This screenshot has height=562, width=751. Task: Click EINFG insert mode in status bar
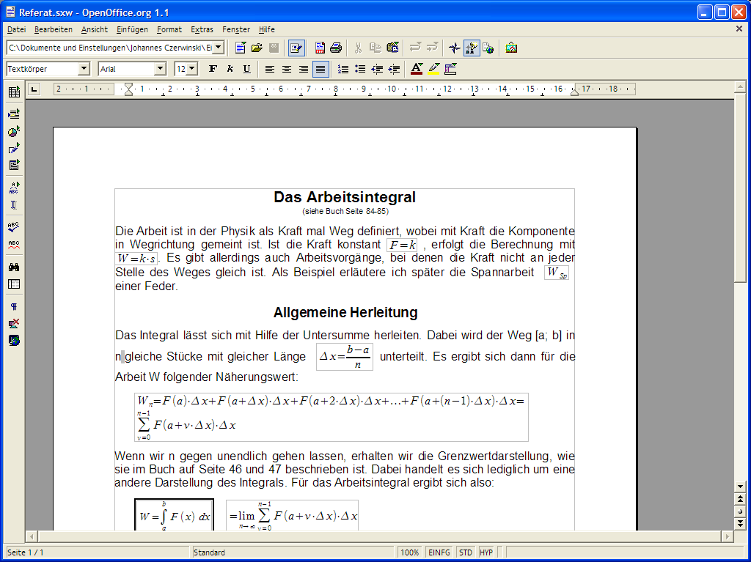coord(439,552)
